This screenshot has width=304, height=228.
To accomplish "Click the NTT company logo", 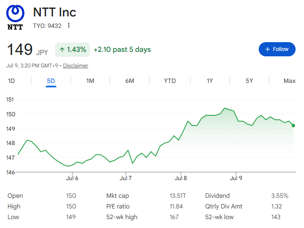I will point(15,17).
